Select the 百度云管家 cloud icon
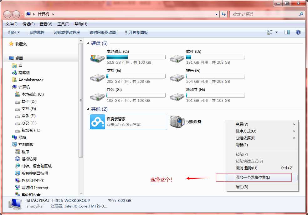The width and height of the screenshot is (308, 215). click(x=98, y=122)
